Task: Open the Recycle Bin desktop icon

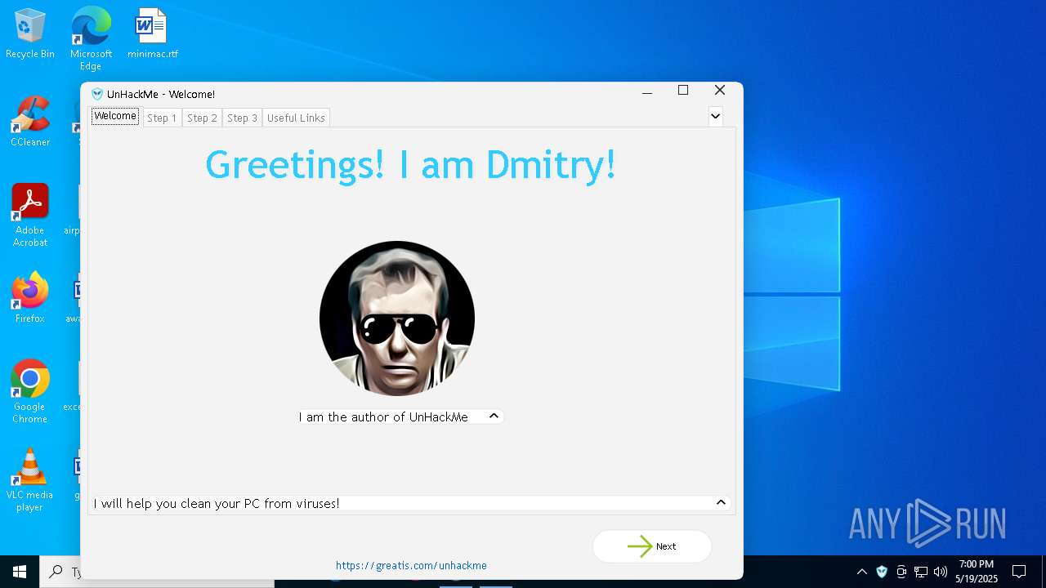Action: tap(30, 34)
